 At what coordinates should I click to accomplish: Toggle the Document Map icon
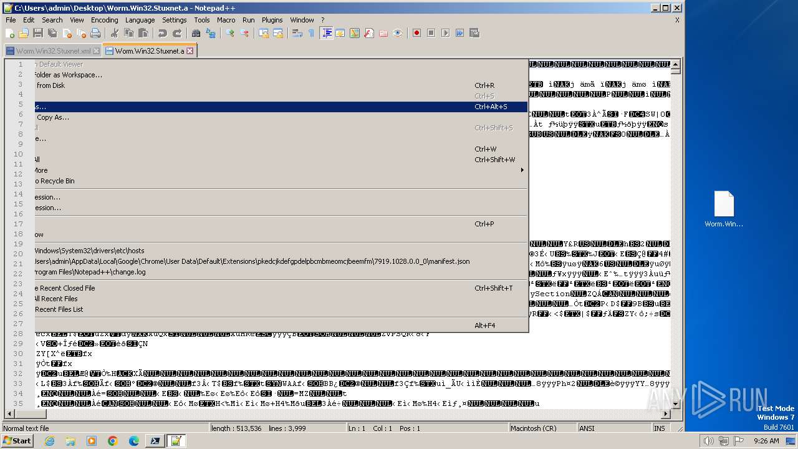(x=355, y=33)
